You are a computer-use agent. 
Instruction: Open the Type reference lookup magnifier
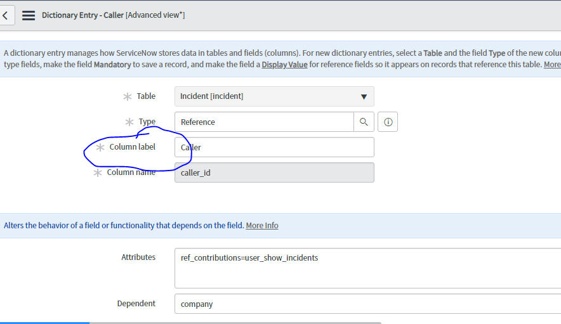tap(364, 122)
